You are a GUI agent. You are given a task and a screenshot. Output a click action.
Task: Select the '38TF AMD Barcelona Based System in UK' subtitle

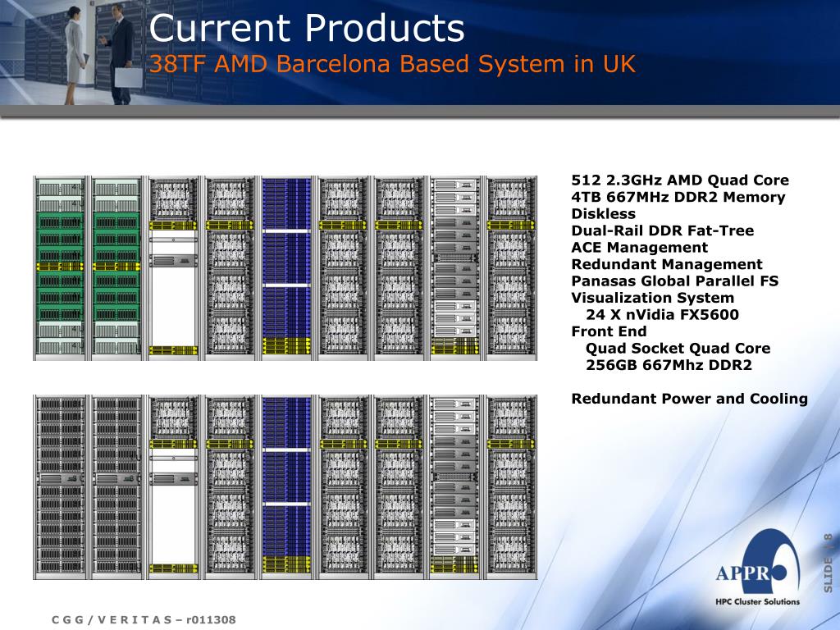(x=393, y=64)
